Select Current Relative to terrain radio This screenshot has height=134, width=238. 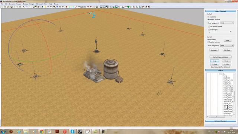pyautogui.click(x=208, y=42)
